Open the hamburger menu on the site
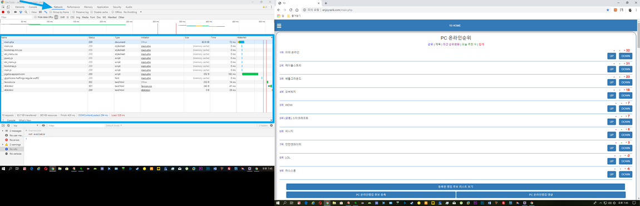Screen dimensions: 640x206 coord(279,26)
